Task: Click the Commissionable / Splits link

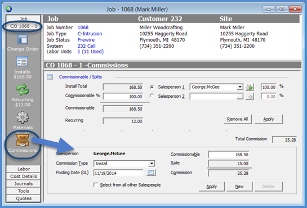Action: 81,77
